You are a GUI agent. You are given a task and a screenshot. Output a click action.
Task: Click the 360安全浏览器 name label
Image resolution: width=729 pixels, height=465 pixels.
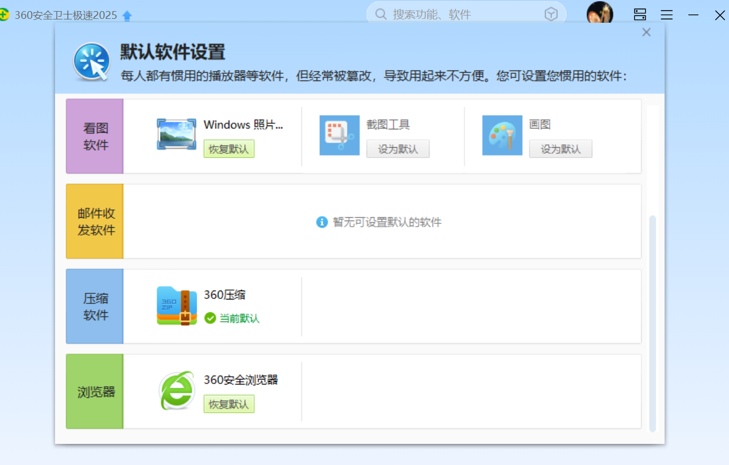[x=241, y=380]
